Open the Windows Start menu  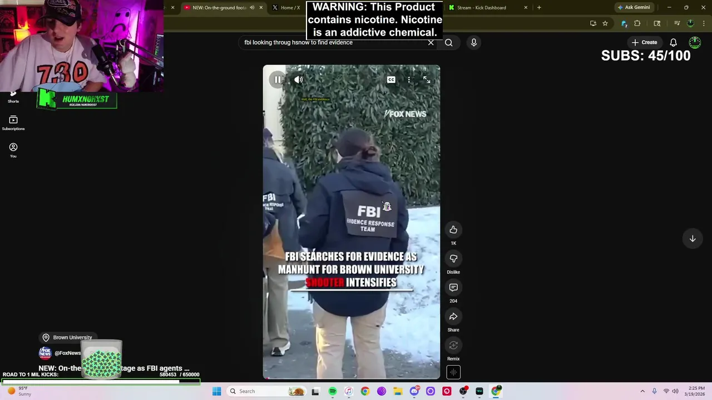[x=216, y=391]
